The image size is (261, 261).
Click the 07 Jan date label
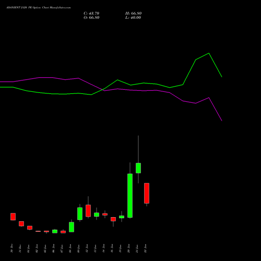[x=62, y=248]
